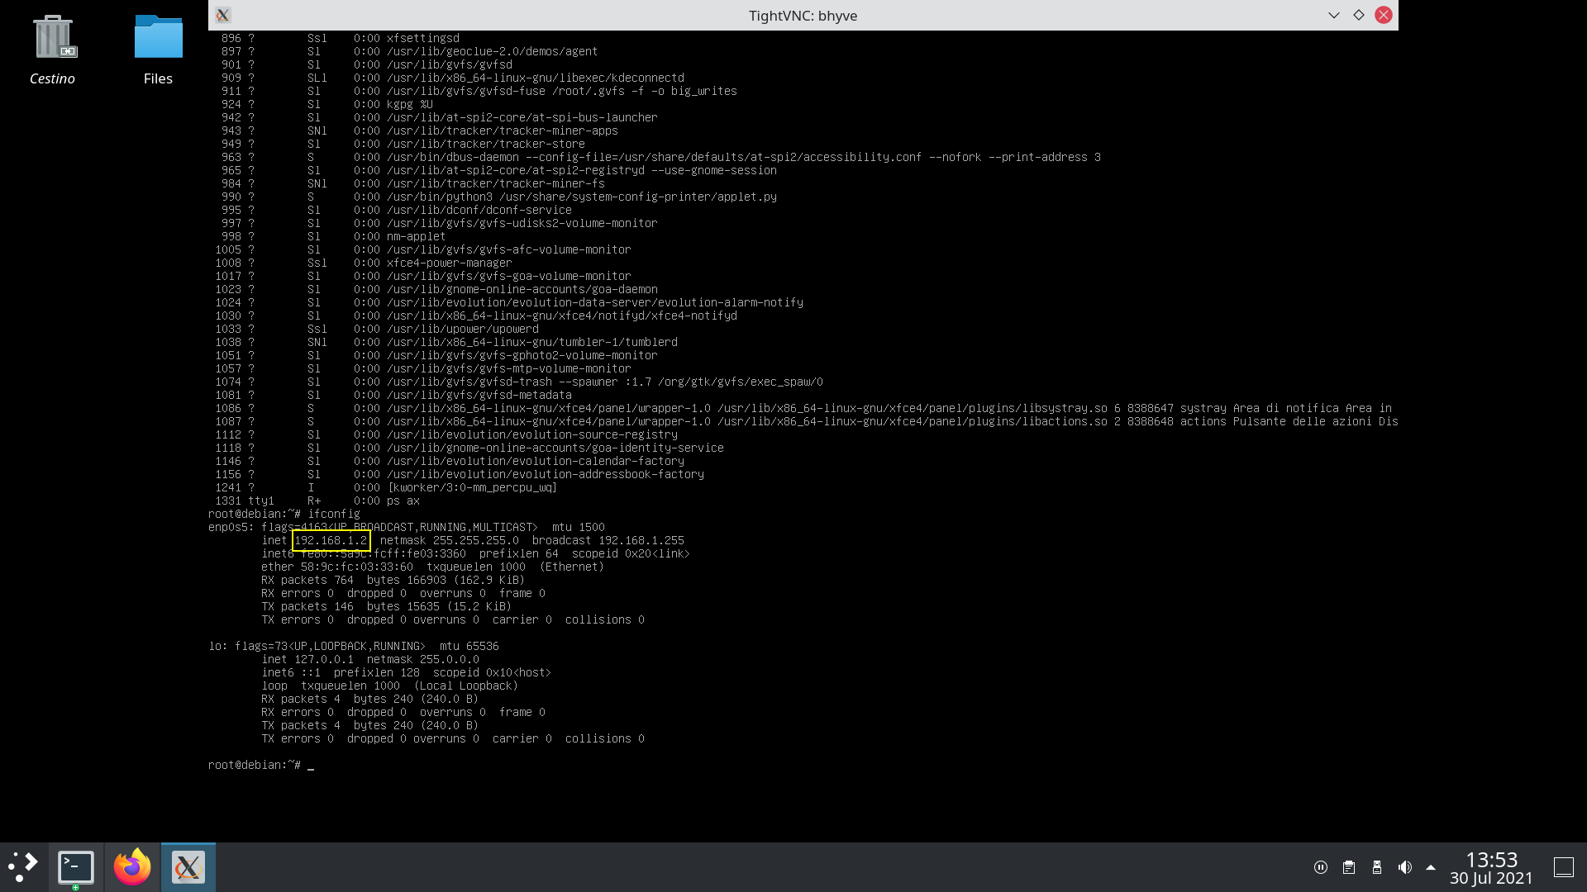Click the broadcast address 192.168.1.255
The width and height of the screenshot is (1587, 892).
click(641, 540)
